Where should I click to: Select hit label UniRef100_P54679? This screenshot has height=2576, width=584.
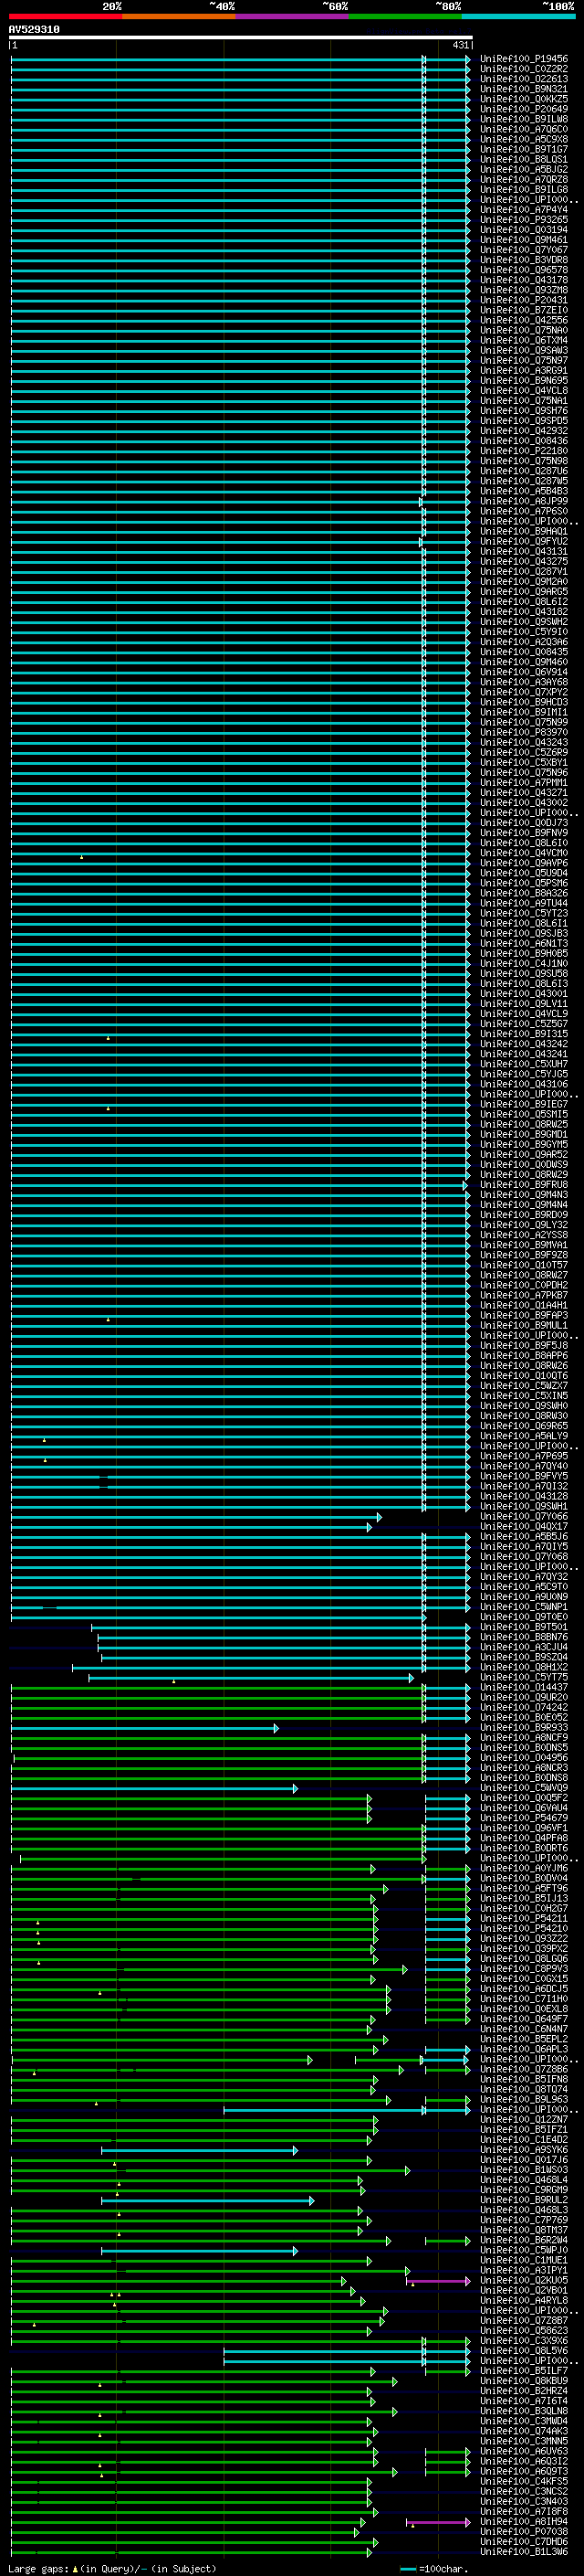(524, 1818)
